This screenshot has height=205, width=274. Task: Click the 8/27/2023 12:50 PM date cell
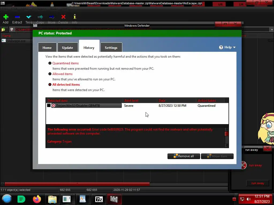[172, 106]
